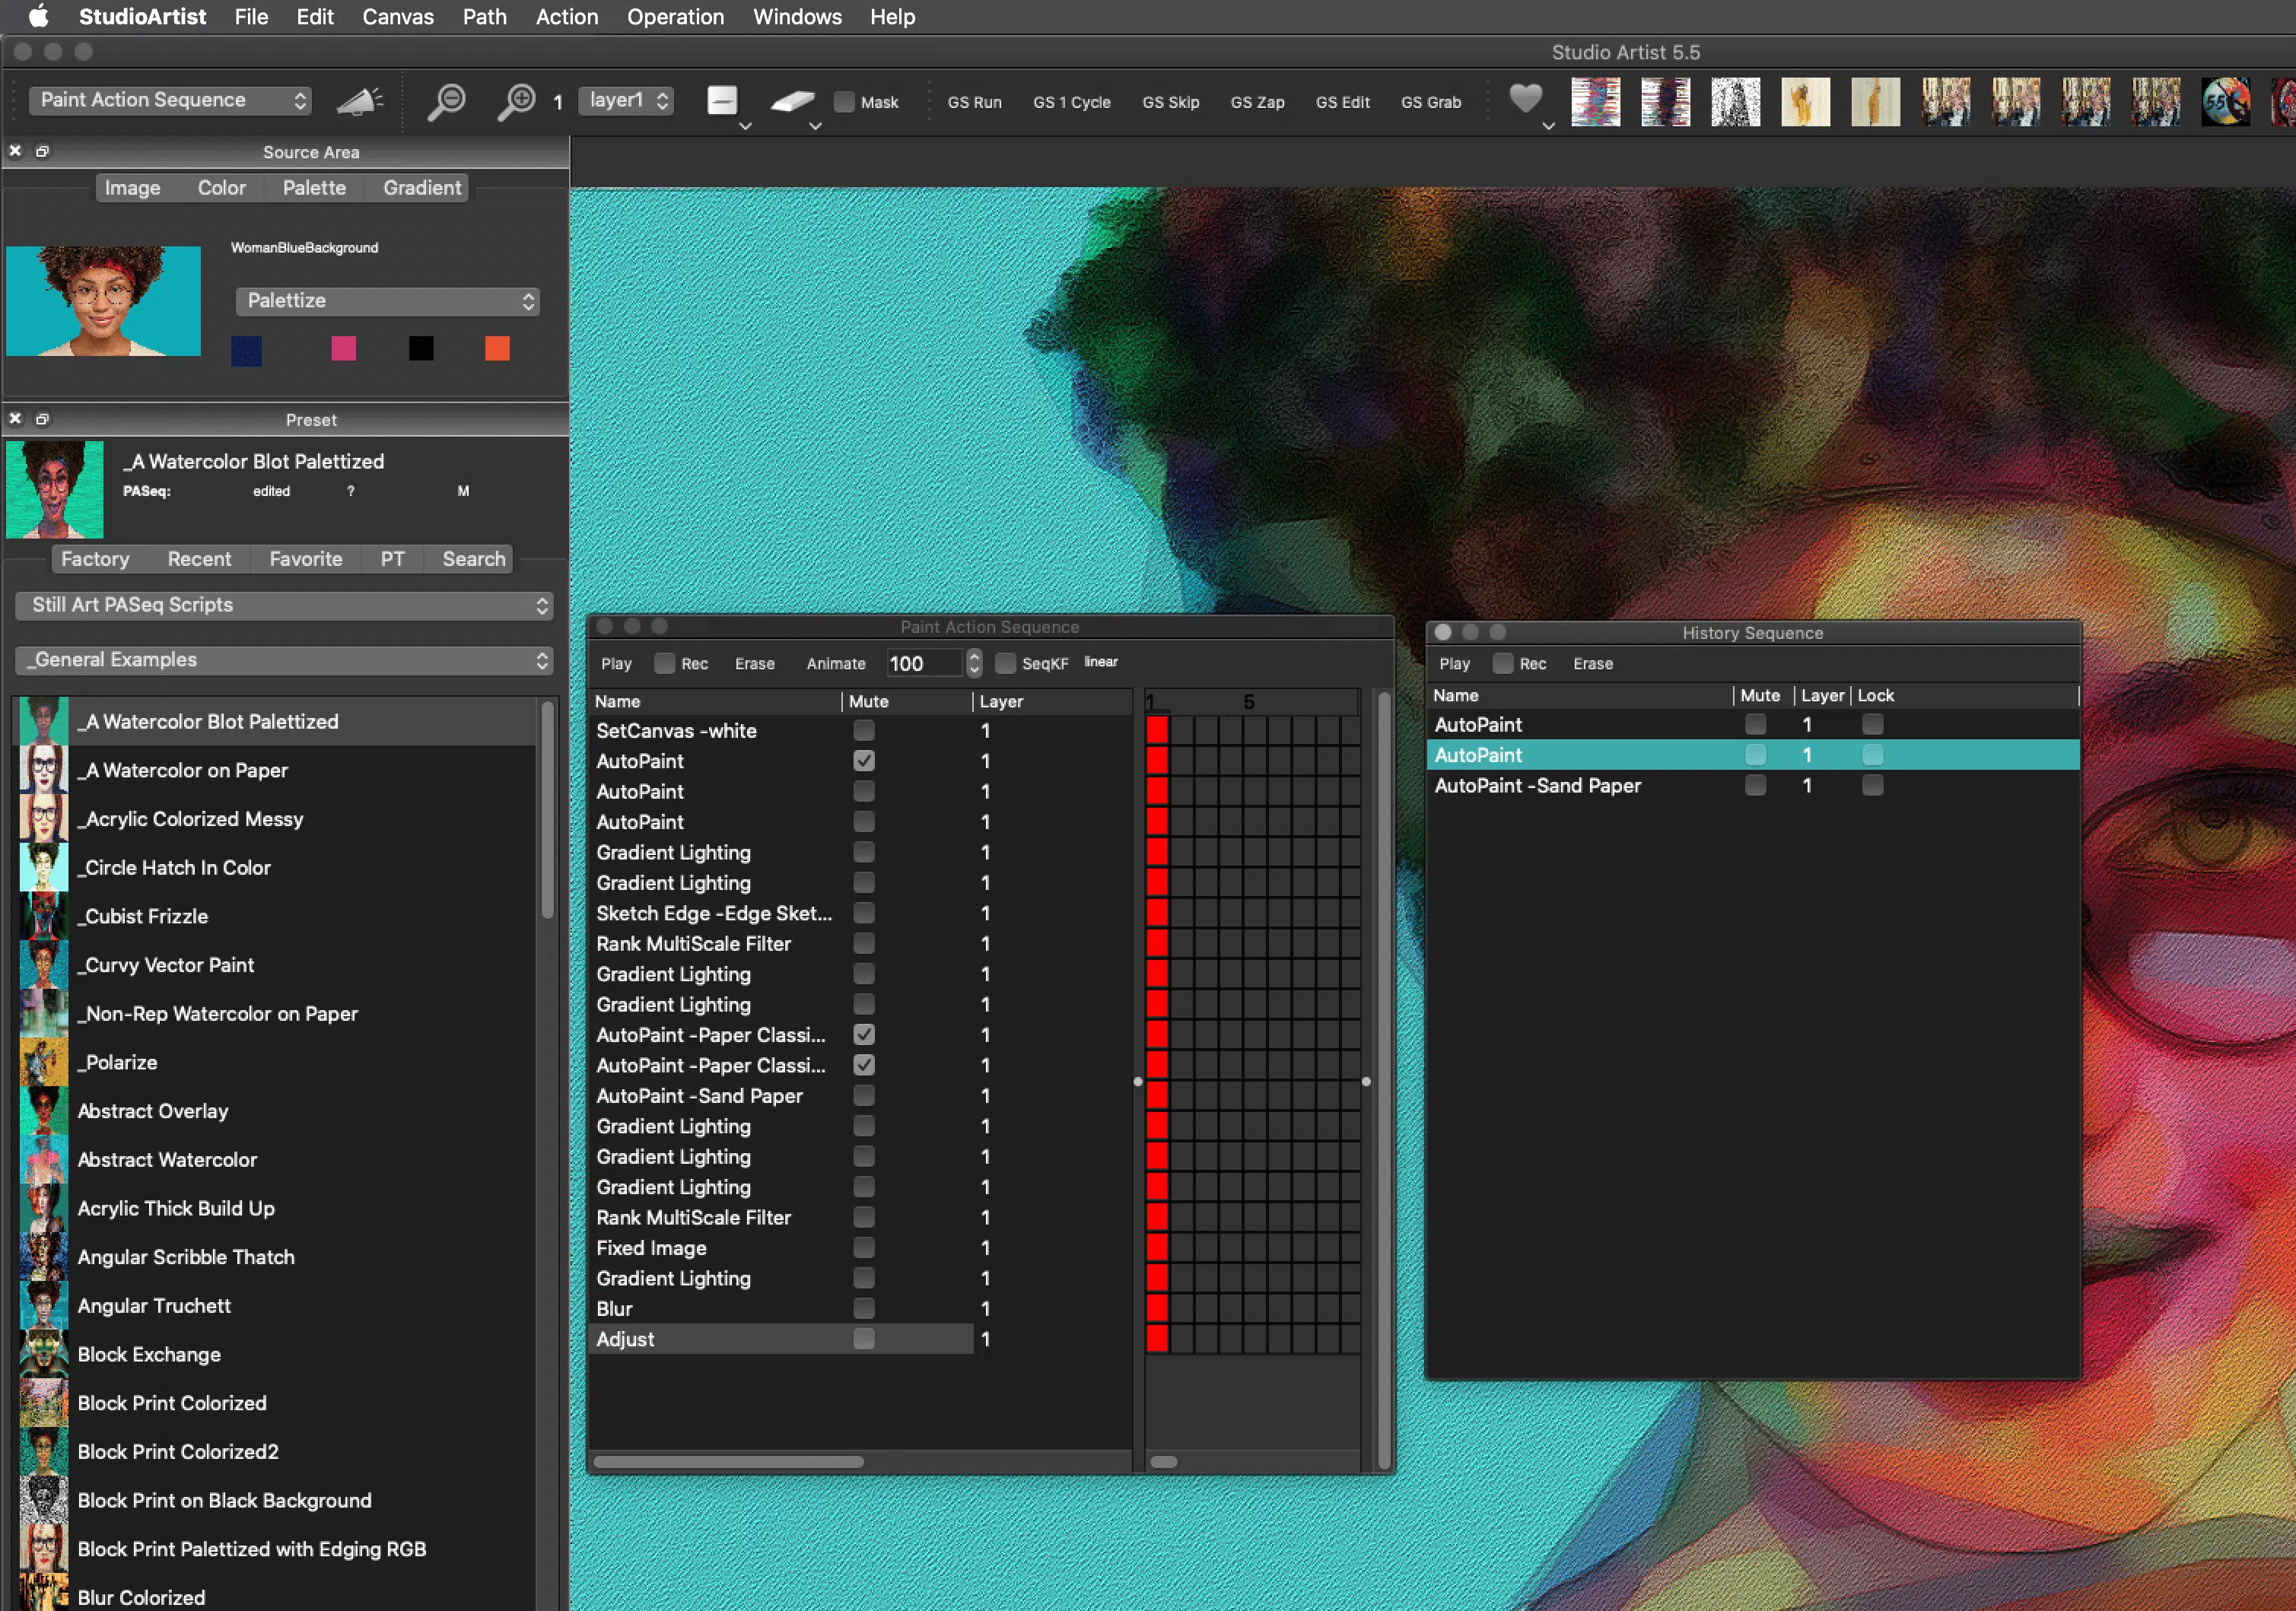
Task: Click thumbnail icon of Acrylic Thick Build Up
Action: [x=44, y=1208]
